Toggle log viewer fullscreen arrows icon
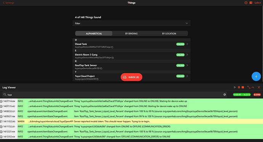263x142 pixels. (249, 87)
